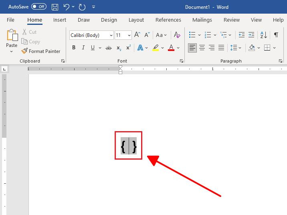
Task: Open the Mailings tab
Action: (x=202, y=20)
